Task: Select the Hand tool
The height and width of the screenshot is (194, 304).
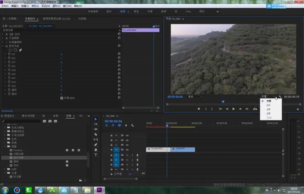Action: pos(96,150)
